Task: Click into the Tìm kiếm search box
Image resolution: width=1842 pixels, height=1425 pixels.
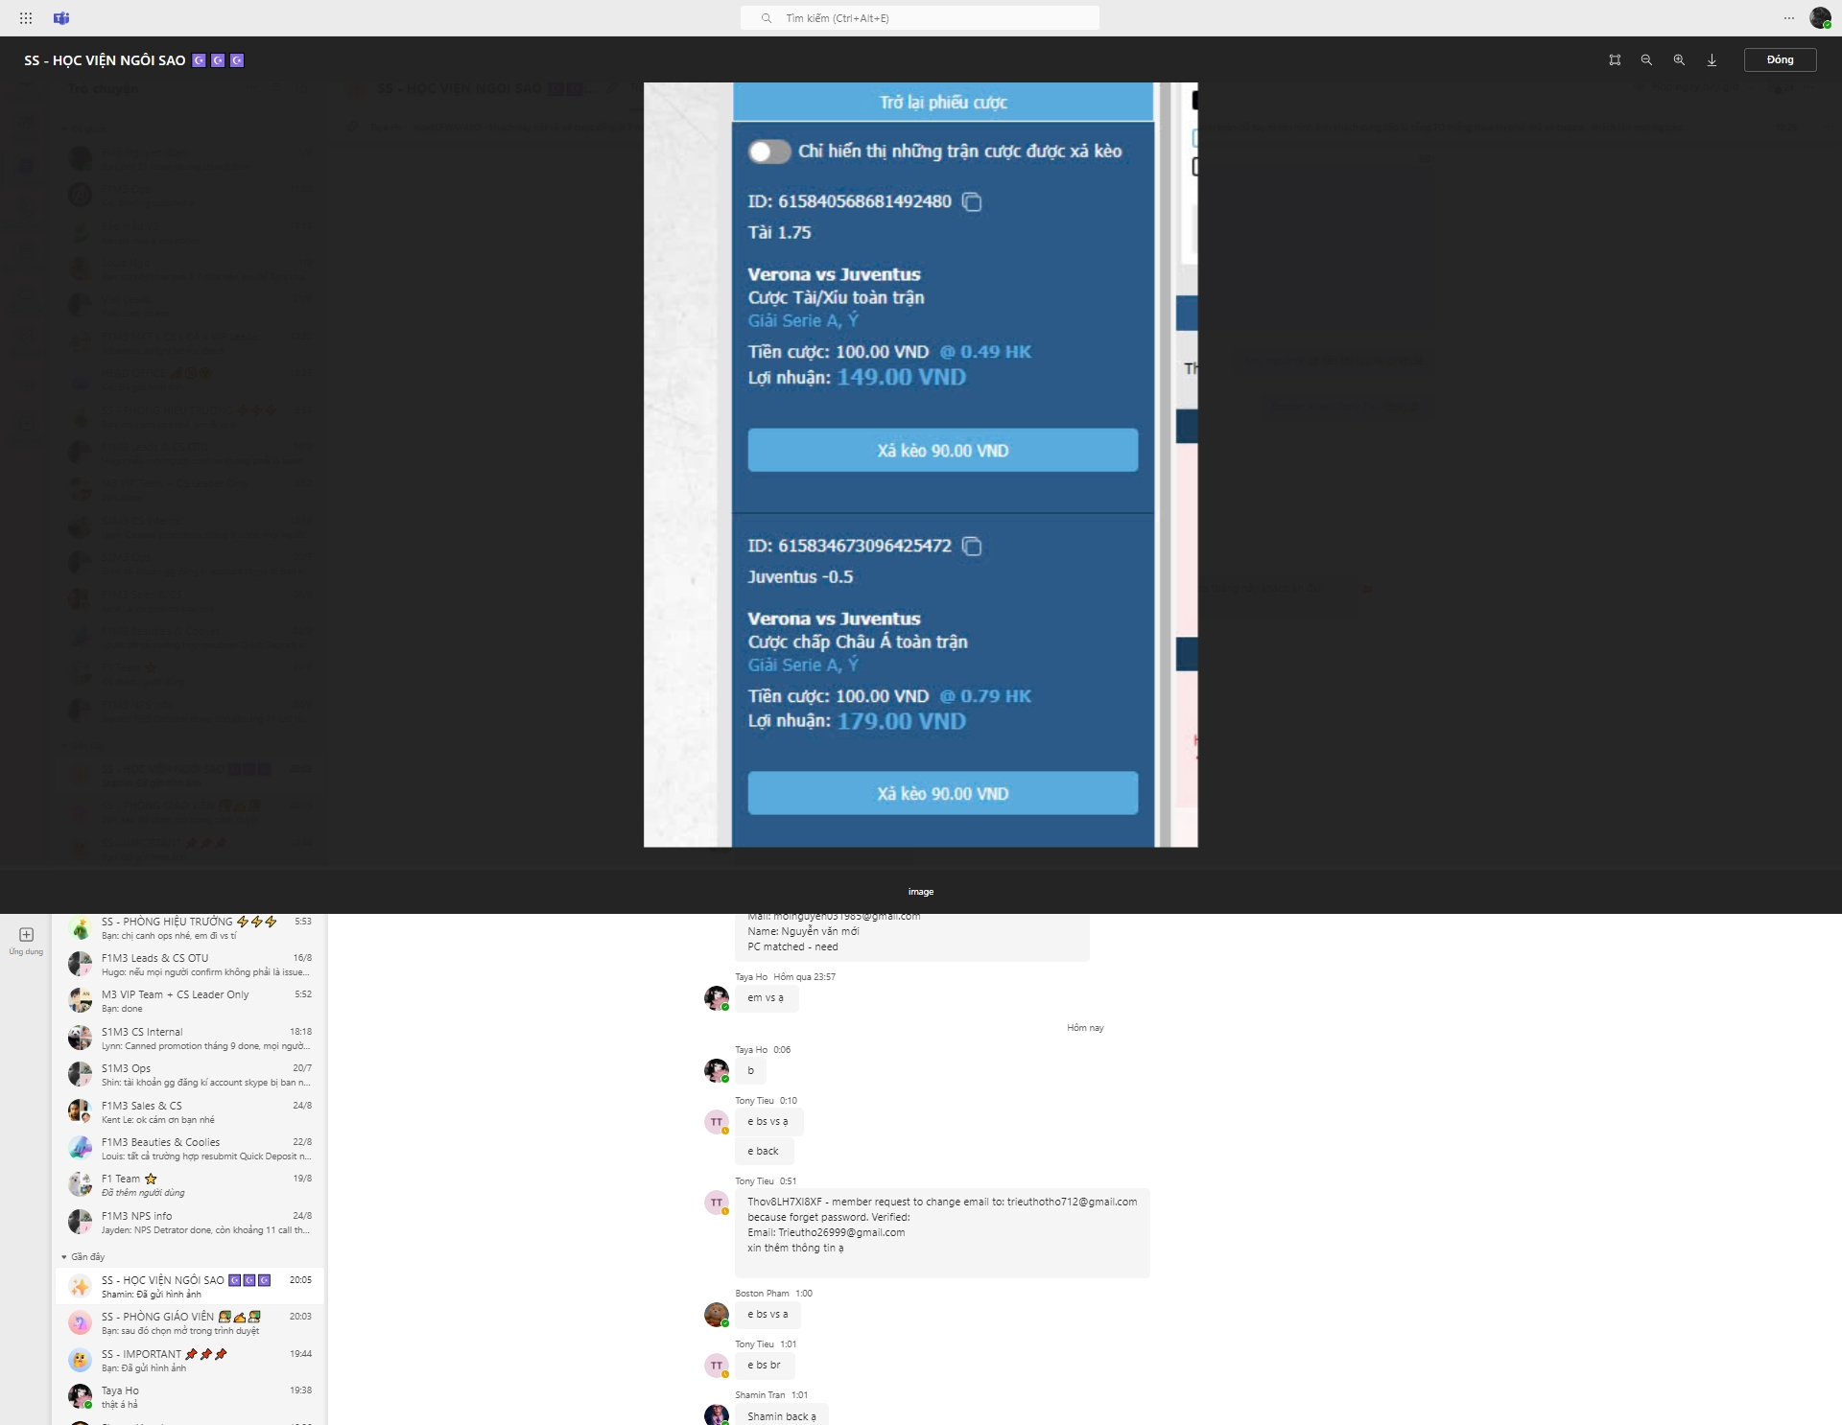Action: (920, 18)
